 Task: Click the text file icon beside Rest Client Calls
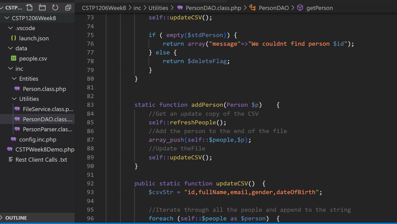click(x=11, y=159)
